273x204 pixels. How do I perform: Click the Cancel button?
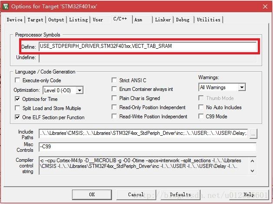(136, 194)
